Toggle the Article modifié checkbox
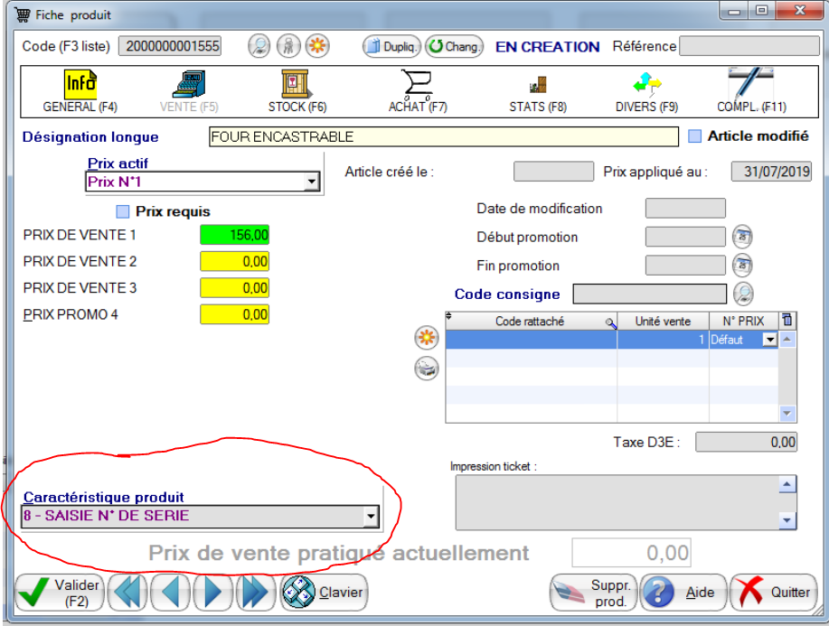 tap(694, 136)
